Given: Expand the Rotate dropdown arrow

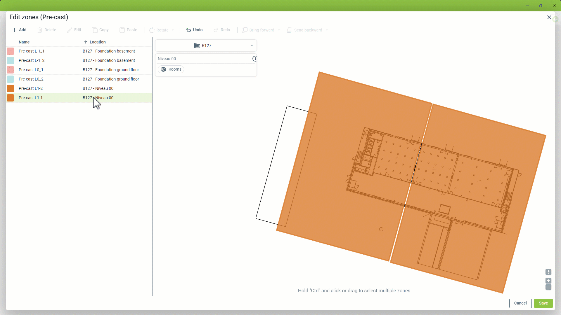Looking at the screenshot, I should click(173, 30).
